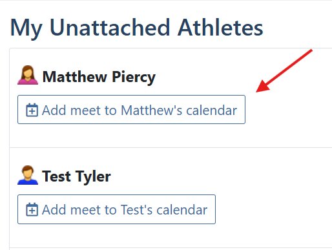Add meet to Matthew's calendar
Image resolution: width=332 pixels, height=250 pixels.
(x=131, y=109)
